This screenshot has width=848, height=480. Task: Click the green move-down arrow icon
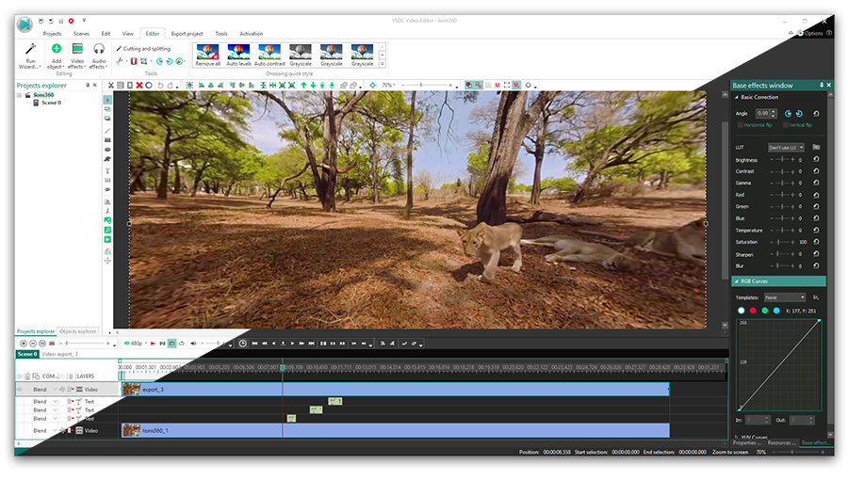pos(313,86)
